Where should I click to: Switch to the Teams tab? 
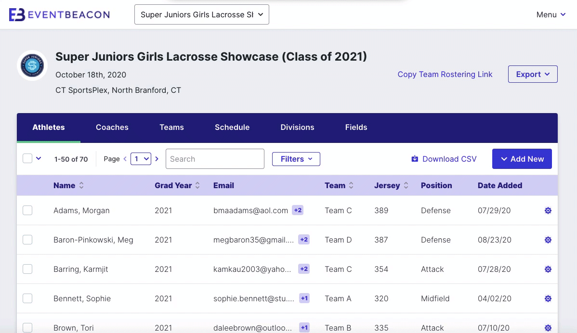(x=172, y=128)
